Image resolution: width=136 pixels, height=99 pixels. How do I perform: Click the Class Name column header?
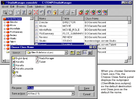tap(106, 19)
